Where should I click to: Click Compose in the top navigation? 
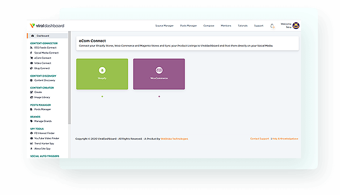(209, 26)
